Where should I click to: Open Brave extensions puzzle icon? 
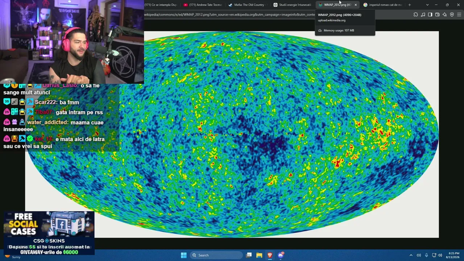pos(415,14)
